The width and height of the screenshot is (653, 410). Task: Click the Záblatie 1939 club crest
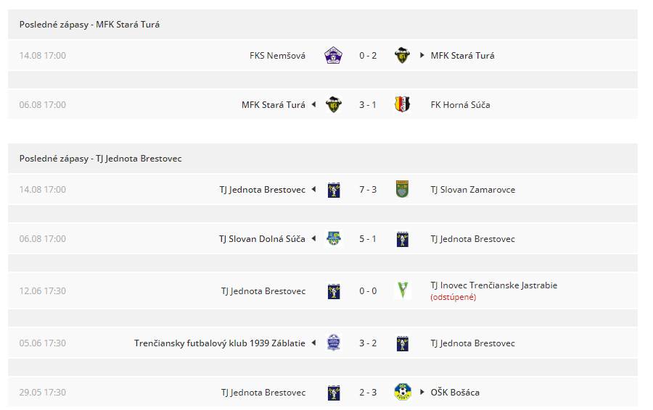click(x=334, y=343)
